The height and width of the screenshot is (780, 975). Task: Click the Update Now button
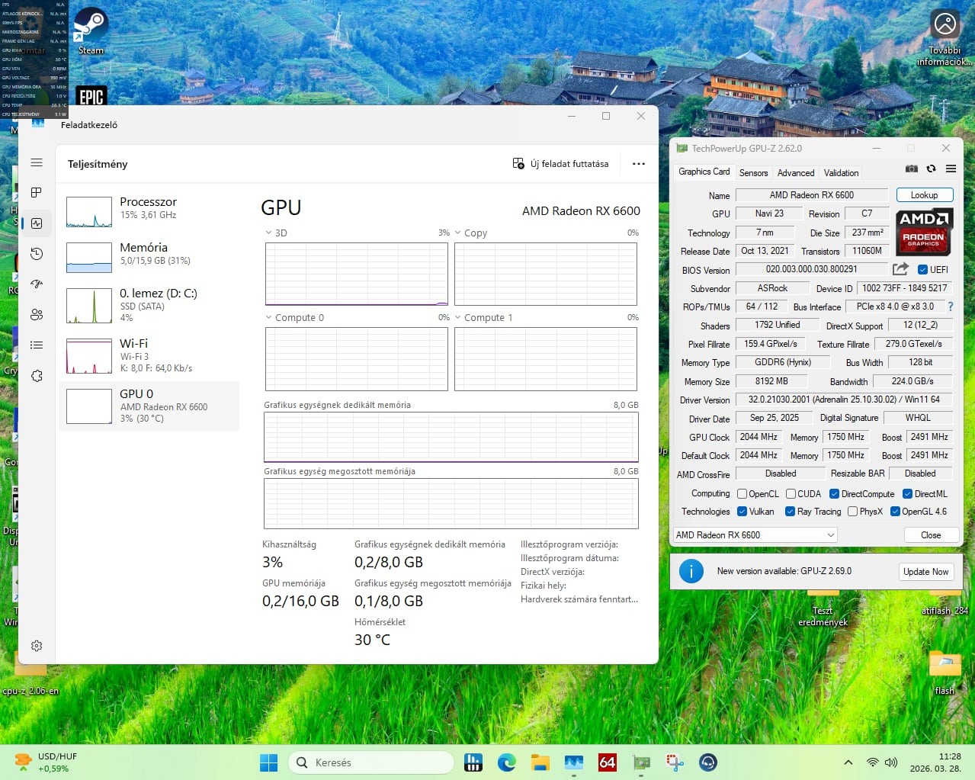tap(925, 572)
